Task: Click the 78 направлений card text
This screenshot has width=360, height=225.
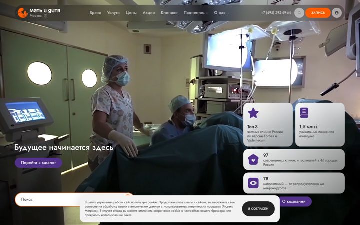Action: point(293,183)
